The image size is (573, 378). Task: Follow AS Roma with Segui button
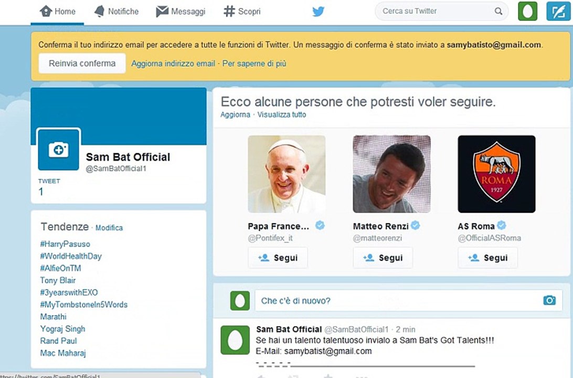pos(487,258)
